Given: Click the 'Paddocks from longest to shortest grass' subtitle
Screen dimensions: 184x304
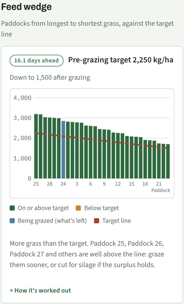Looking at the screenshot, I should coord(87,29).
